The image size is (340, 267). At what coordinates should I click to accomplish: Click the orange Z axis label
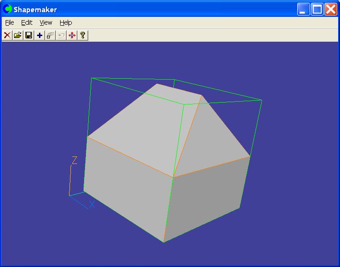pyautogui.click(x=74, y=160)
